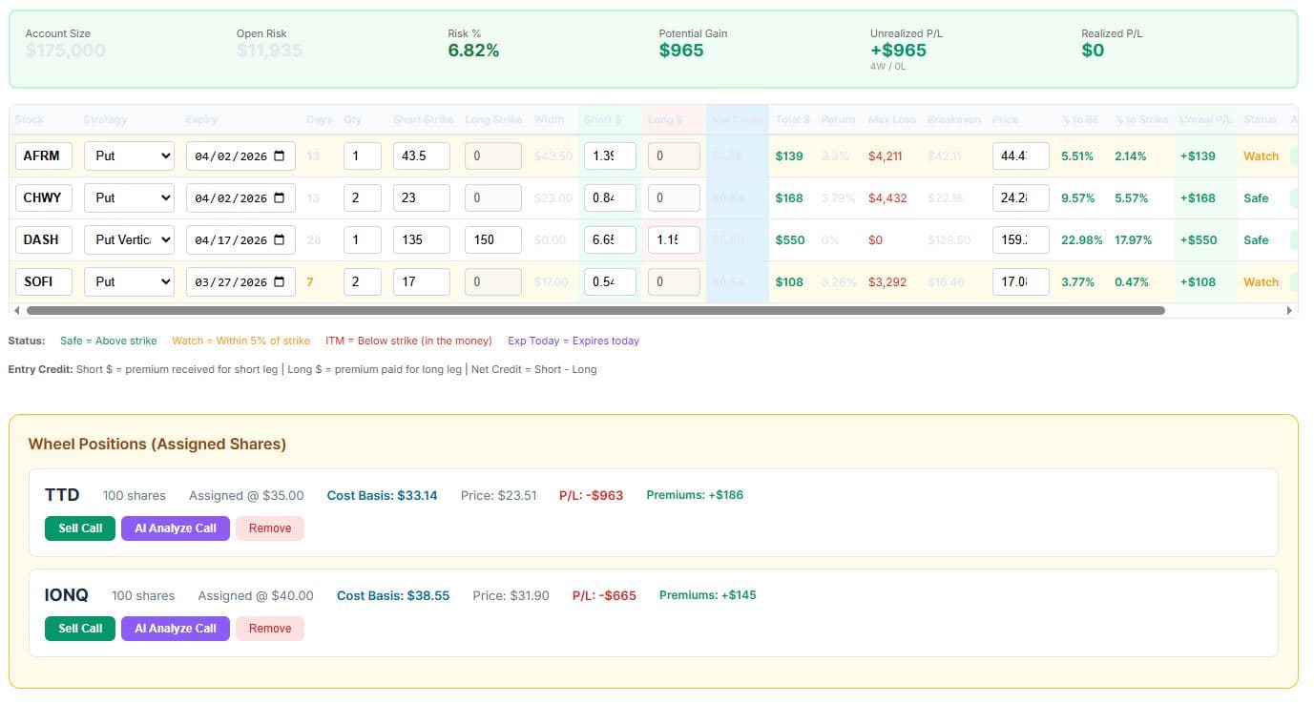1314x704 pixels.
Task: Click the DASH long strike field showing 150
Action: click(492, 239)
